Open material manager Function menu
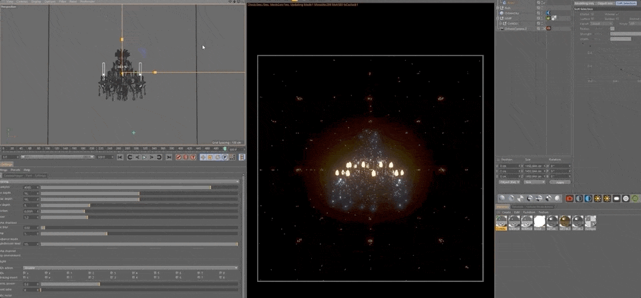 click(529, 212)
